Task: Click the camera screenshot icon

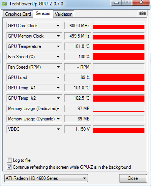Action: 143,13
